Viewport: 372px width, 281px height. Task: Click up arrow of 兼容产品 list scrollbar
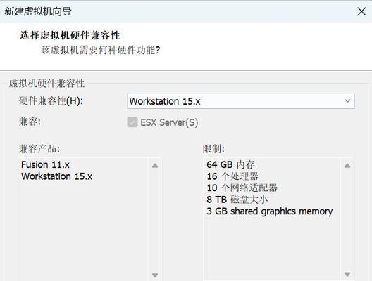pos(155,165)
